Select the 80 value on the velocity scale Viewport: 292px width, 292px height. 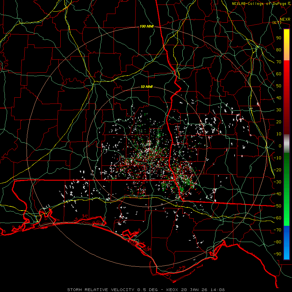pyautogui.click(x=279, y=50)
